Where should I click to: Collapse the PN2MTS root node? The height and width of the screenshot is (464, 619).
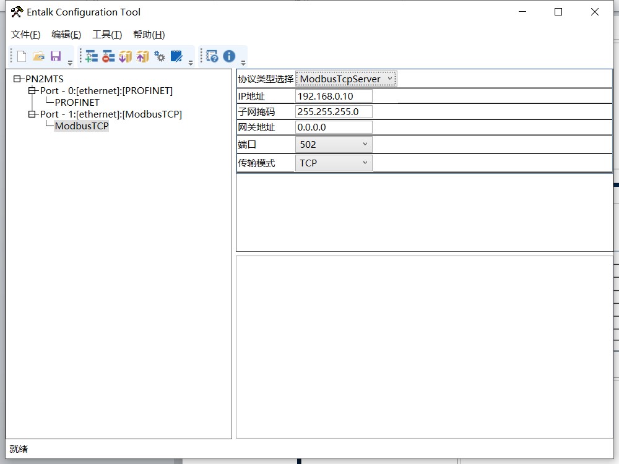coord(17,79)
